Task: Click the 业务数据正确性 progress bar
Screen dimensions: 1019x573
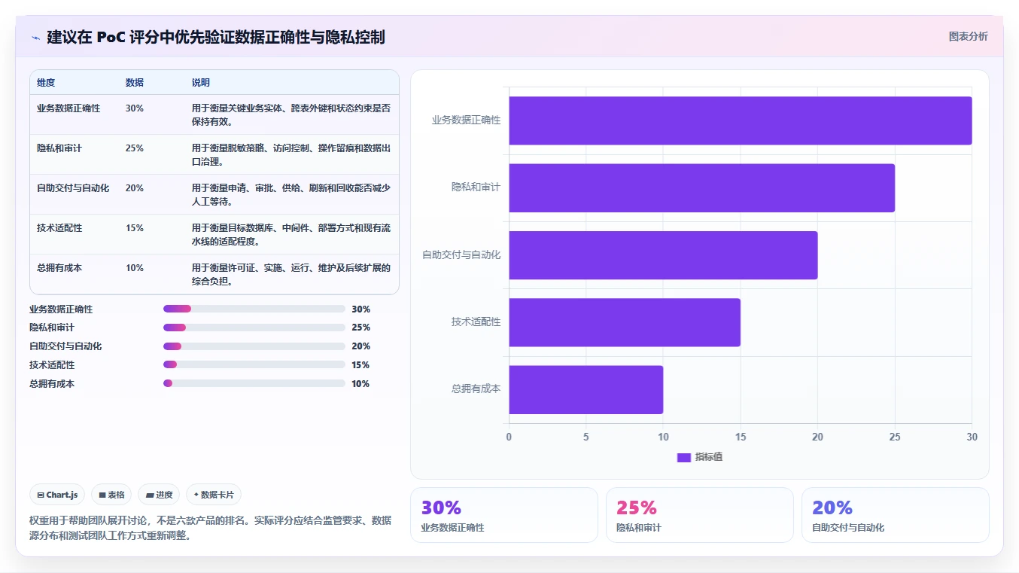Action: click(x=254, y=309)
